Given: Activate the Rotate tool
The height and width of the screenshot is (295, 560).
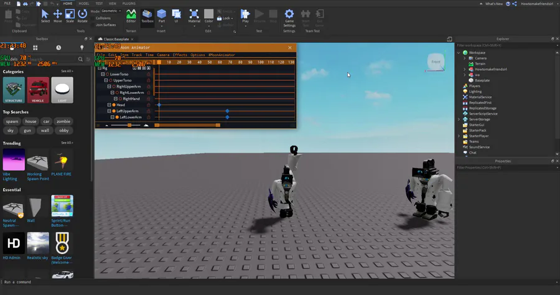Looking at the screenshot, I should coord(83,16).
